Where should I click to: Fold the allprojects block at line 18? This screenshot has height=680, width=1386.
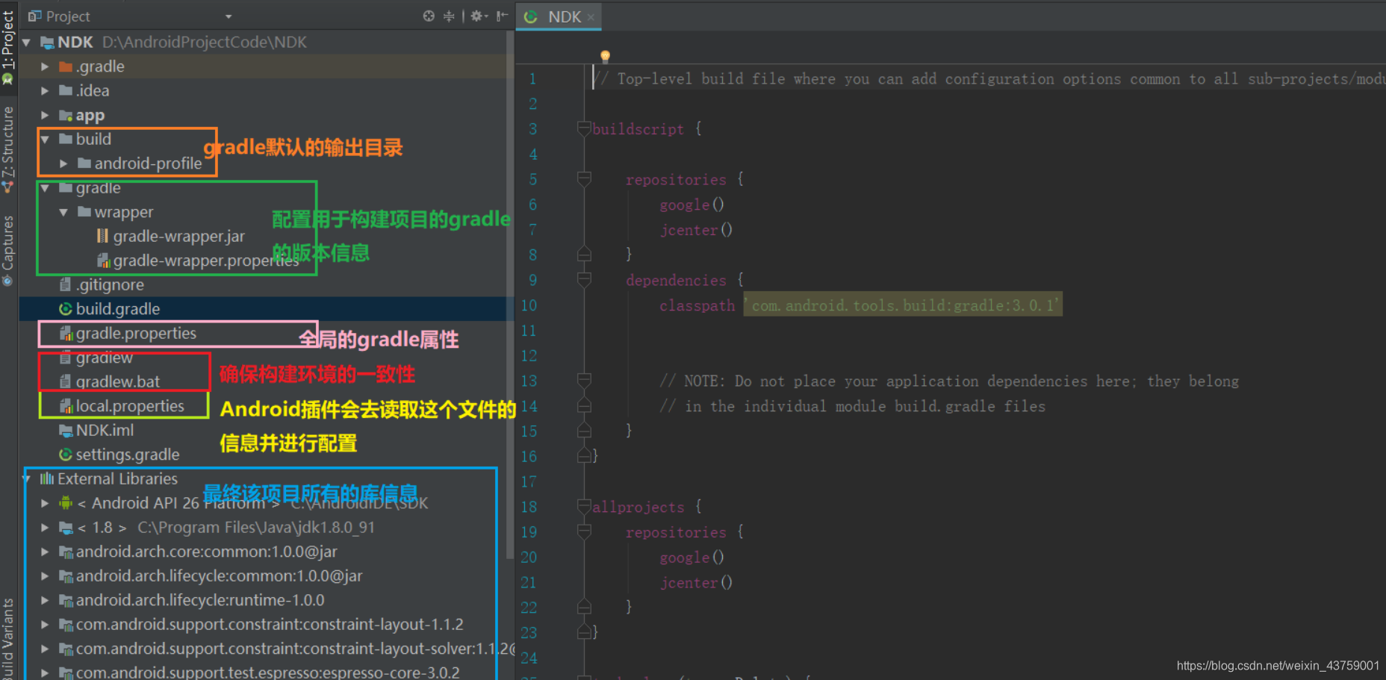click(584, 507)
